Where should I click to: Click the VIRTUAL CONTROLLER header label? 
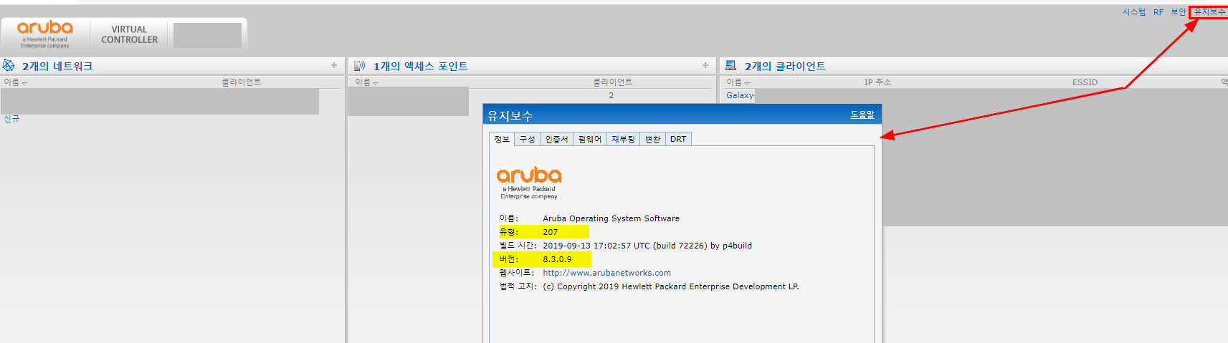(x=129, y=34)
